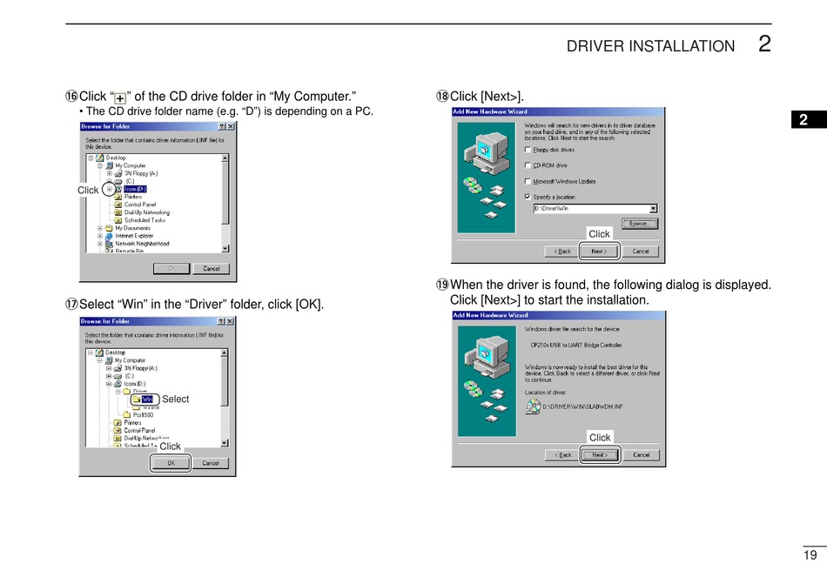Click the Recycle Bin icon in folder tree

[x=109, y=252]
